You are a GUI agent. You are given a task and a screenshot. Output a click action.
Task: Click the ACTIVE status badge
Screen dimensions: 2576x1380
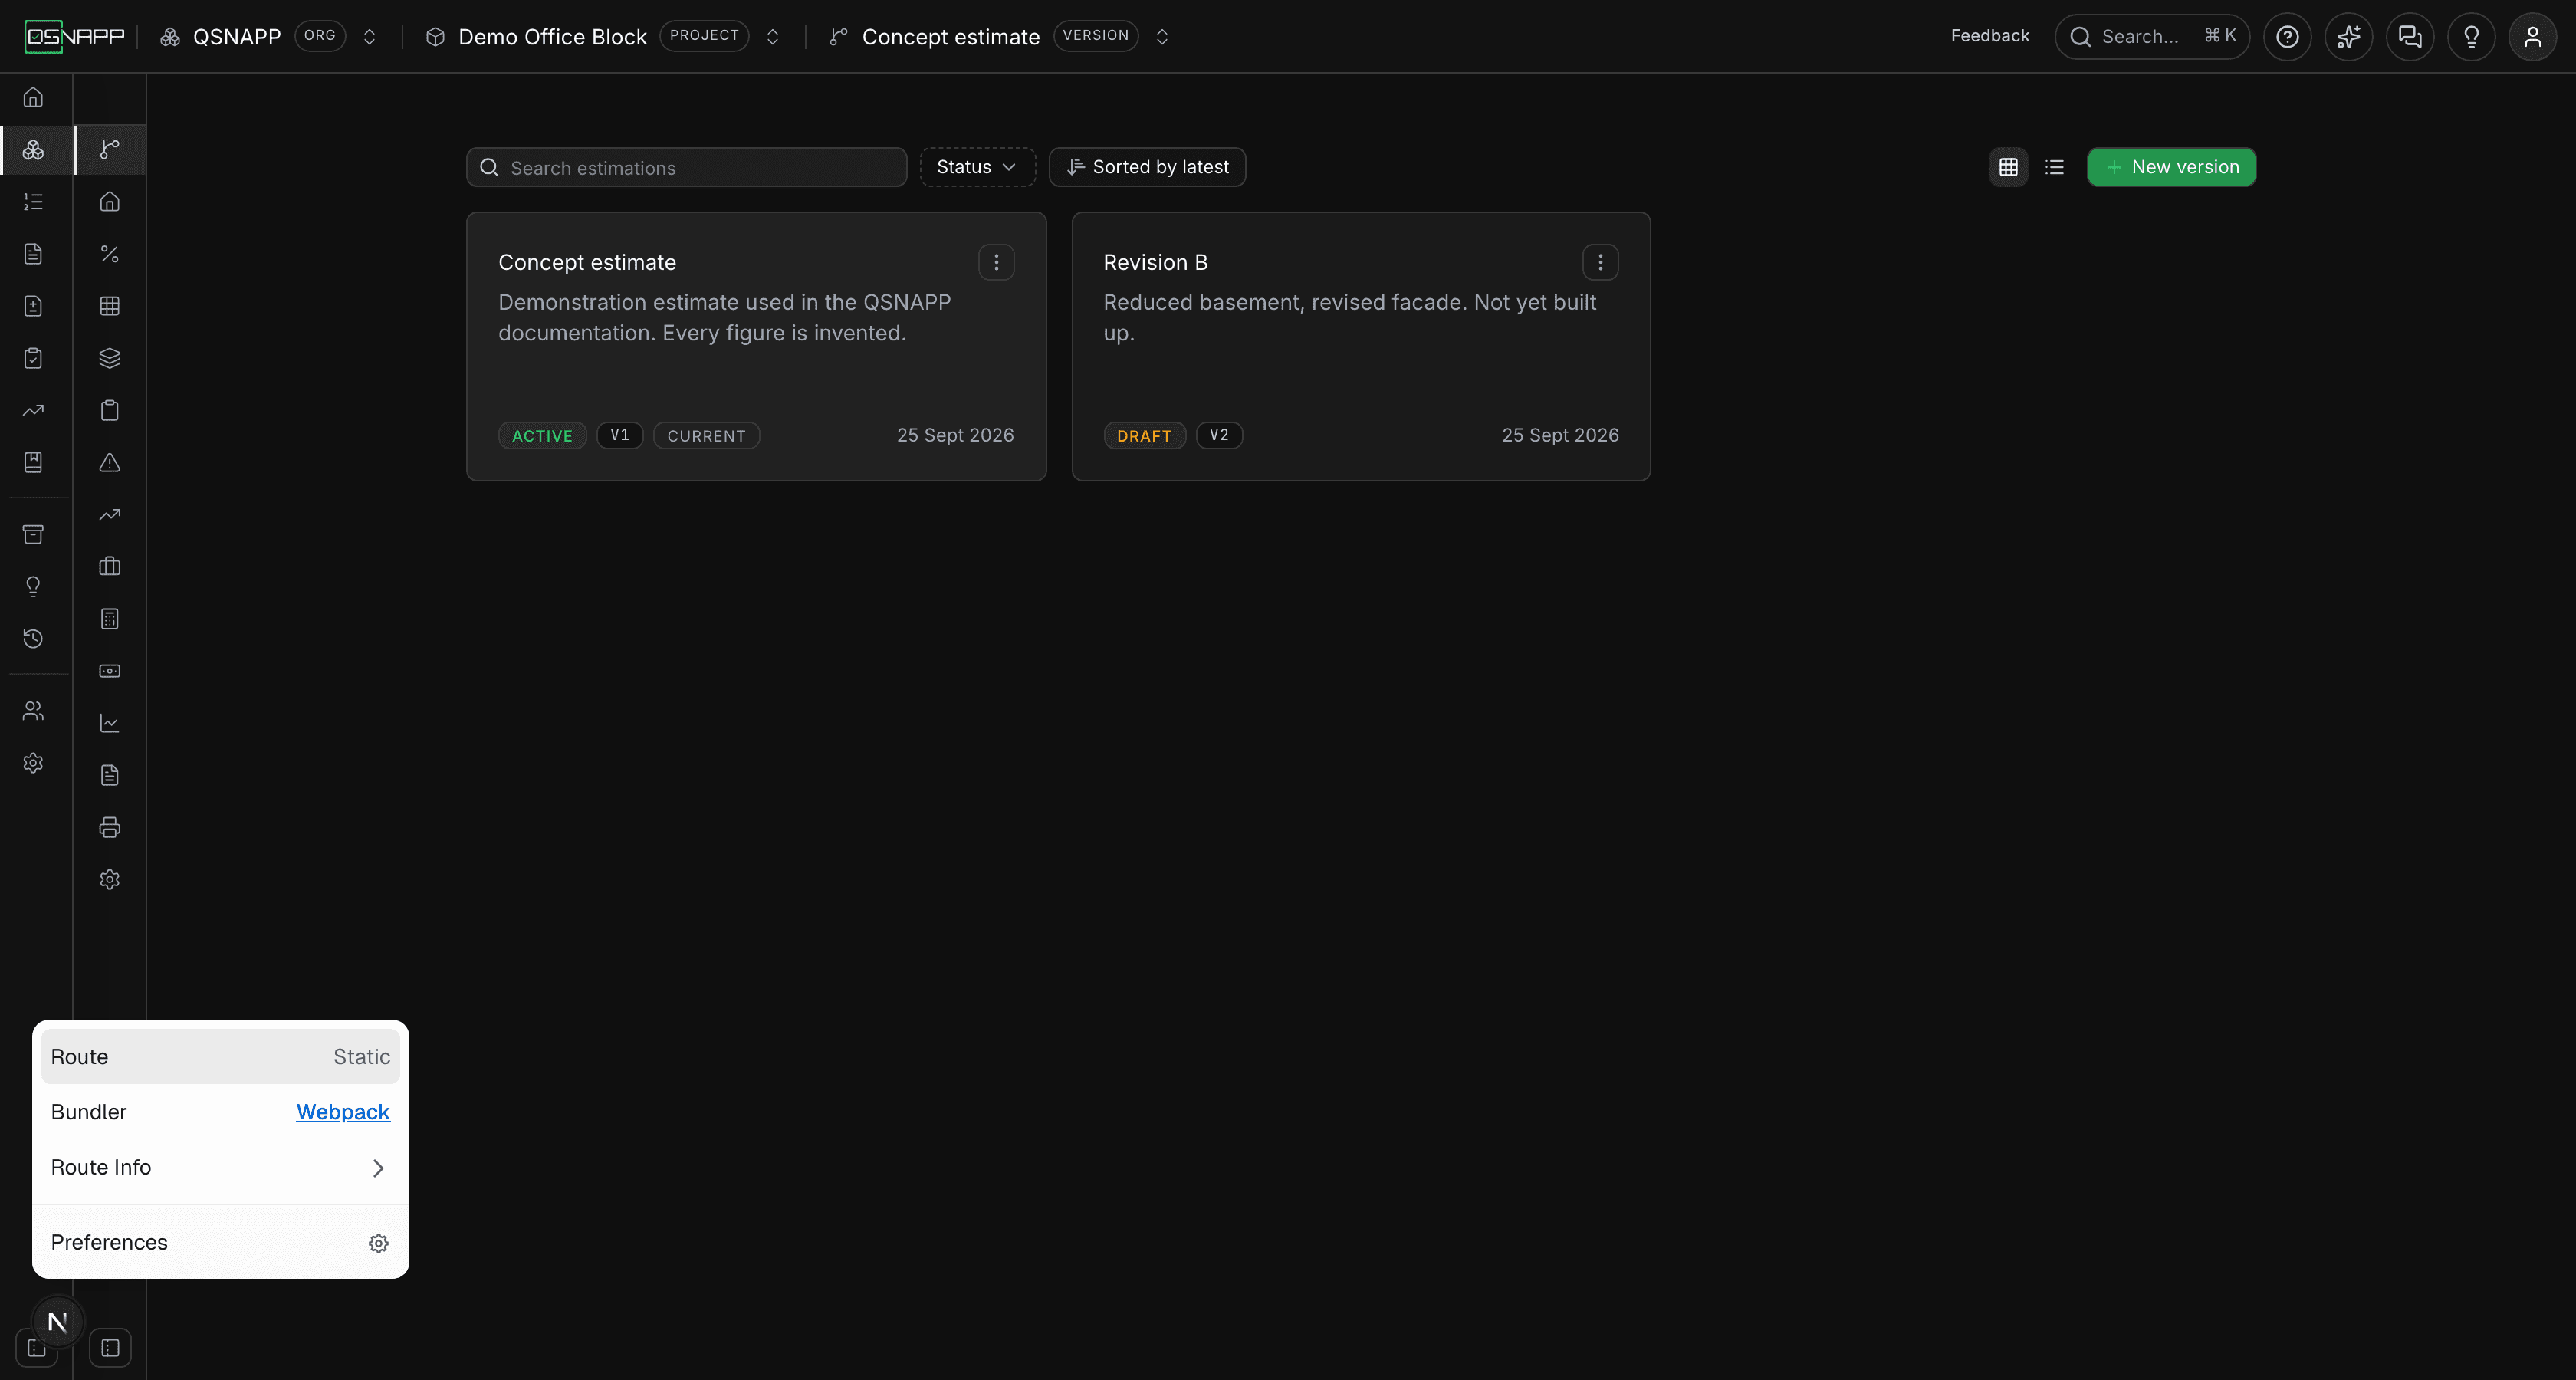542,436
